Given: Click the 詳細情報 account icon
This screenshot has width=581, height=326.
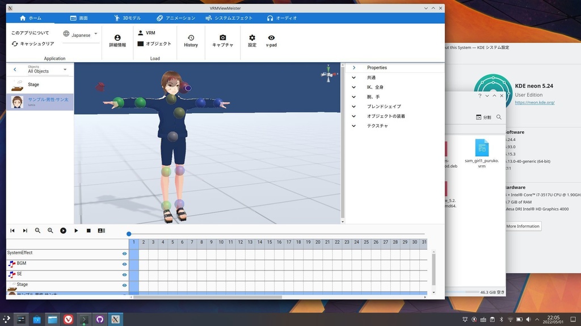Looking at the screenshot, I should click(x=117, y=38).
